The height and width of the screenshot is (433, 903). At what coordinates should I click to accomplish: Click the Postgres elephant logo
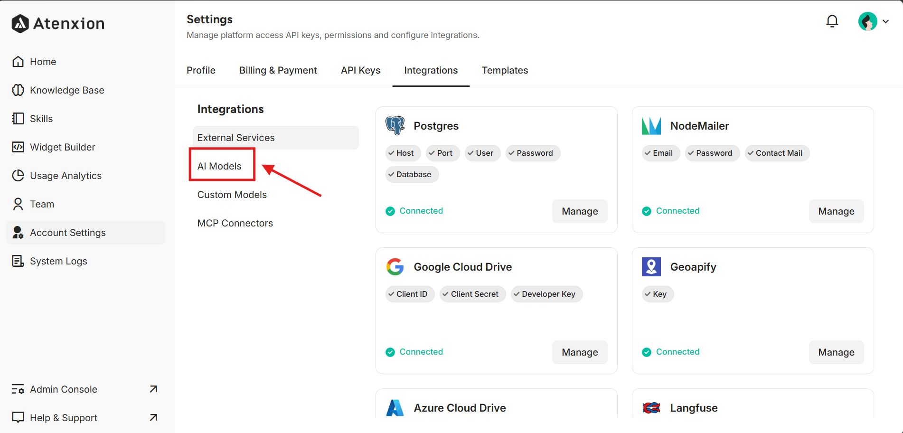pos(395,126)
